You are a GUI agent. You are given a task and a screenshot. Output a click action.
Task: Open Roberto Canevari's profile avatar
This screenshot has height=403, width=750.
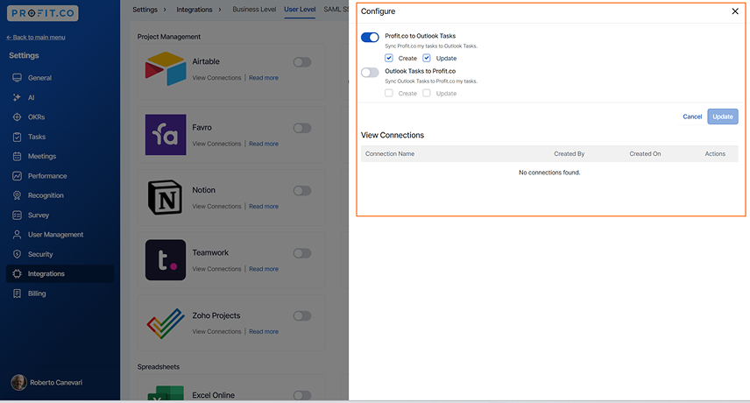click(x=18, y=383)
